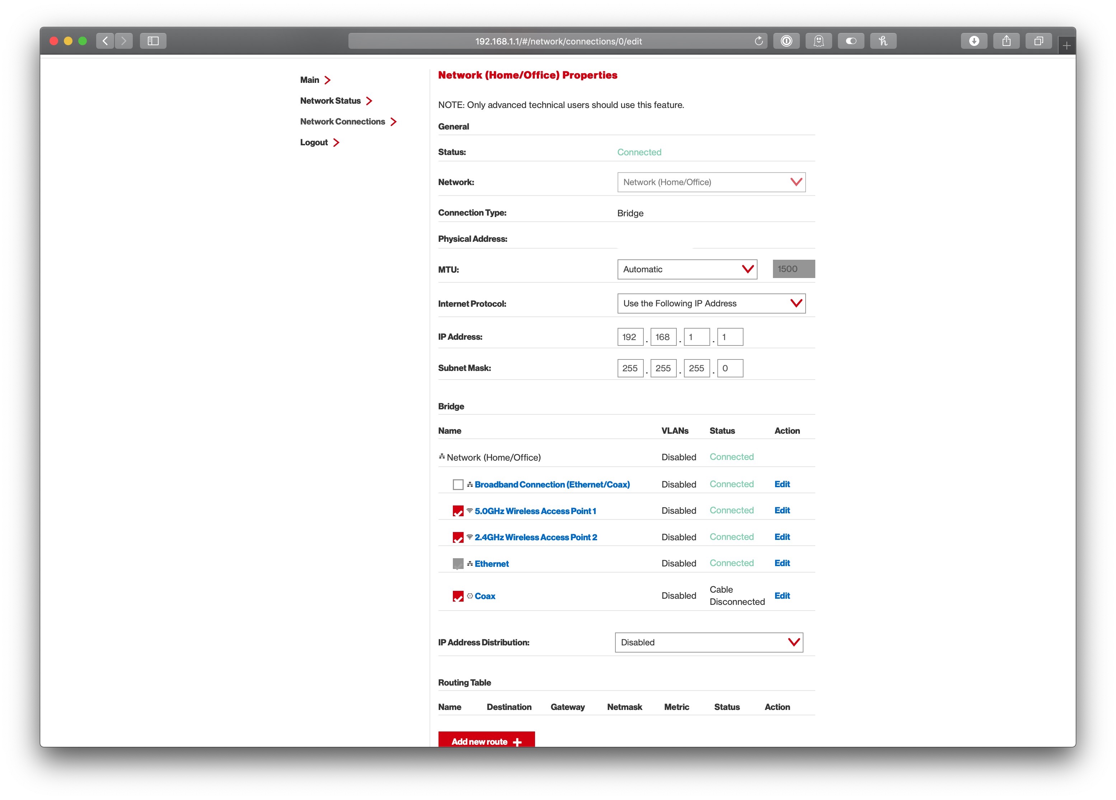Toggle the Safari sidebar icon
The width and height of the screenshot is (1116, 800).
pyautogui.click(x=153, y=41)
